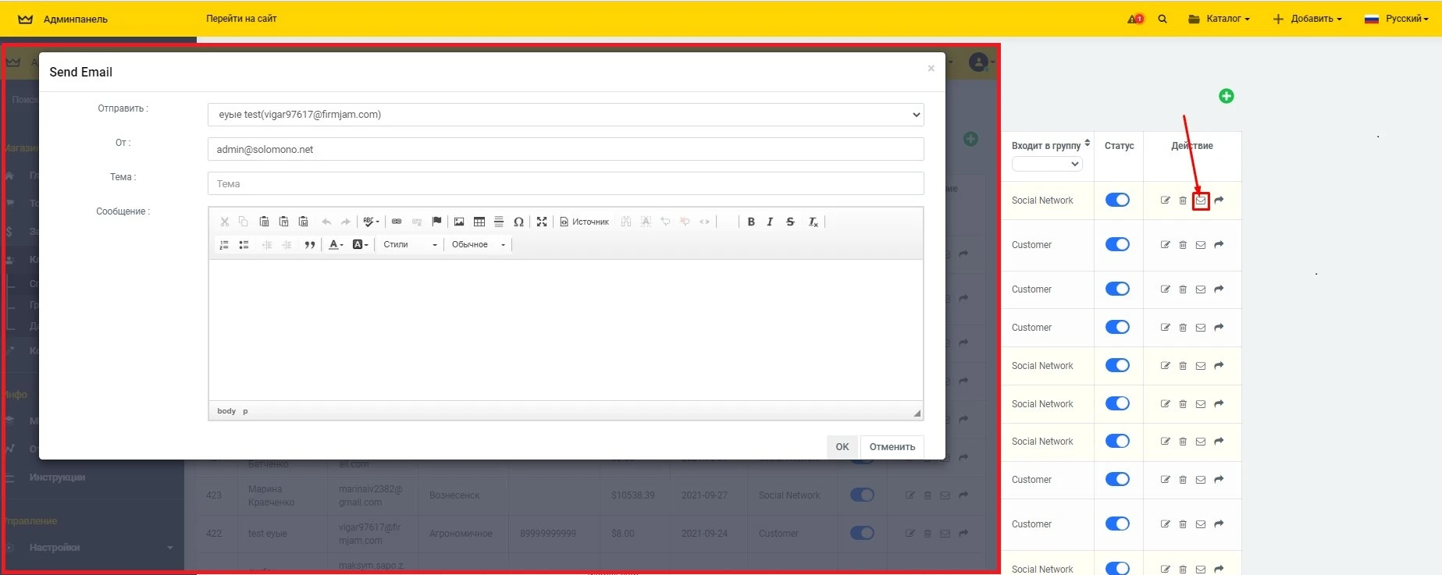Insert an image via the editor toolbar
This screenshot has width=1442, height=575.
pyautogui.click(x=459, y=222)
